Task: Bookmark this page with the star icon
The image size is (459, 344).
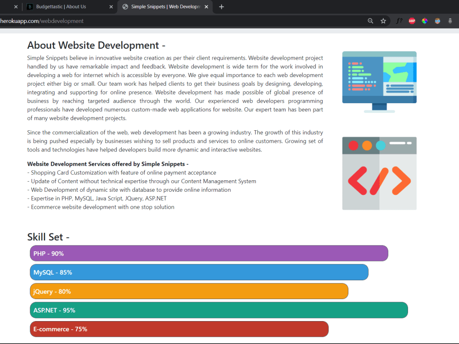Action: click(383, 21)
